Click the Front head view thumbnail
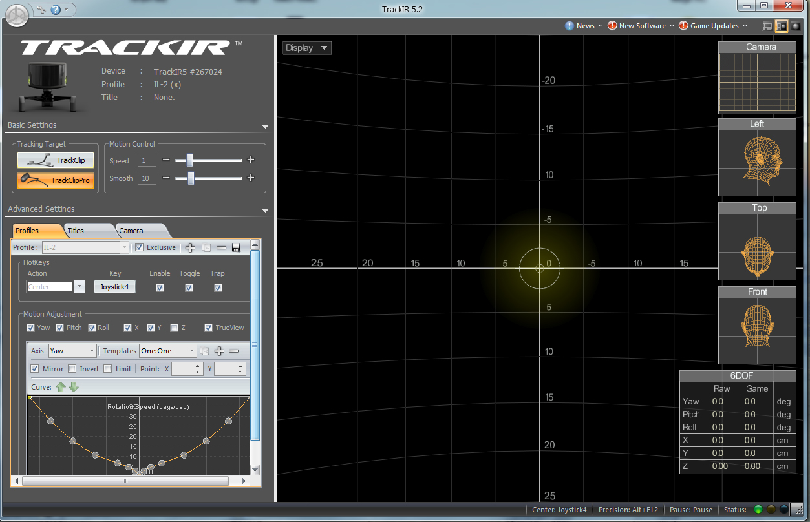This screenshot has height=522, width=810. point(757,330)
